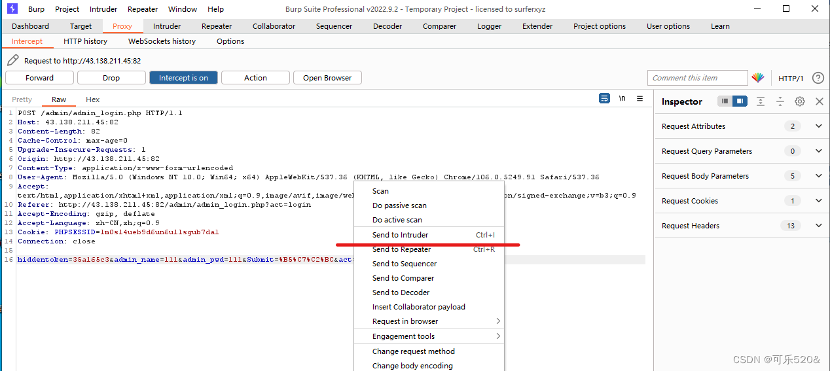Select Send to Decoder in context menu
The width and height of the screenshot is (830, 371).
click(x=429, y=292)
